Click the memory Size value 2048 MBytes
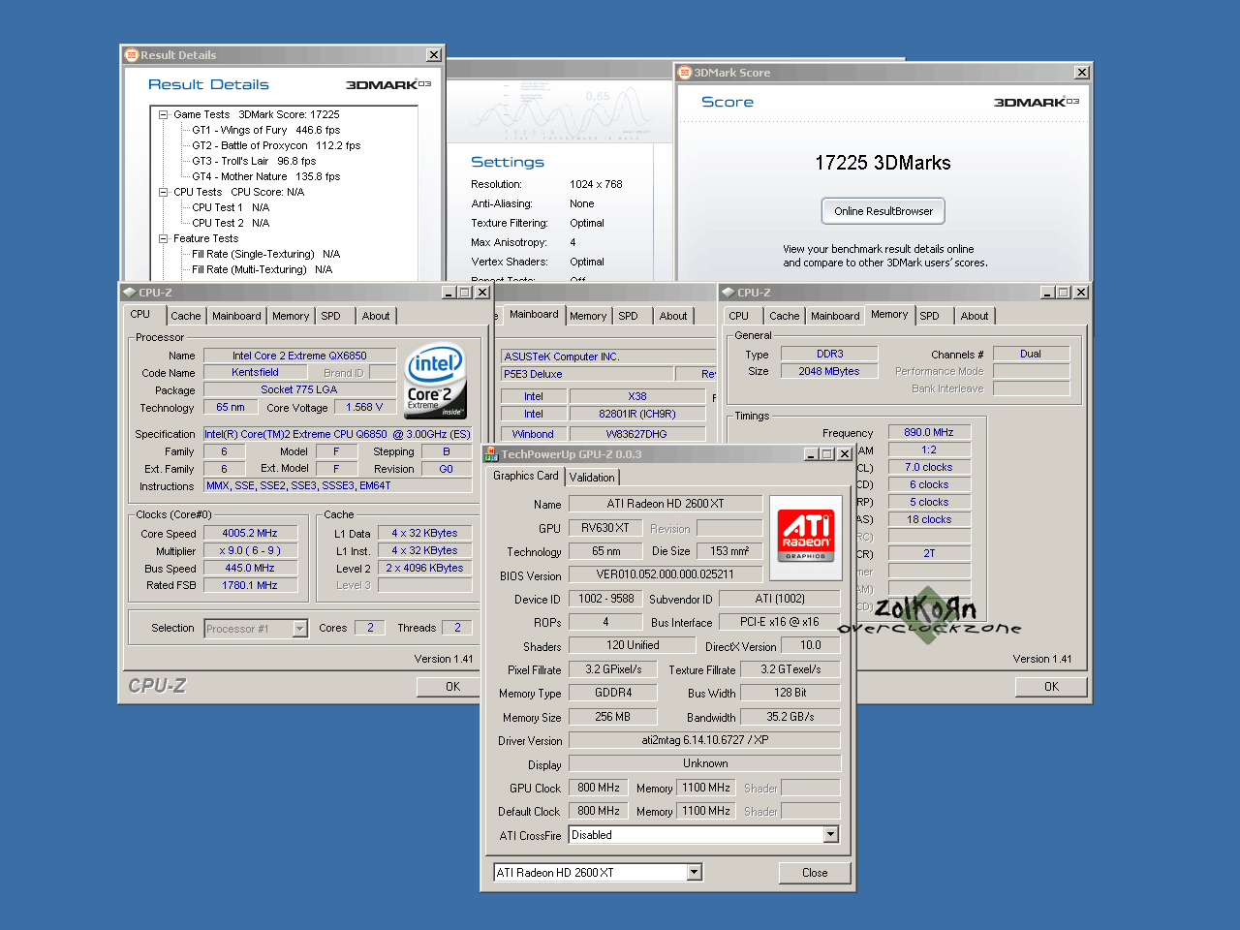The height and width of the screenshot is (930, 1240). coord(829,371)
